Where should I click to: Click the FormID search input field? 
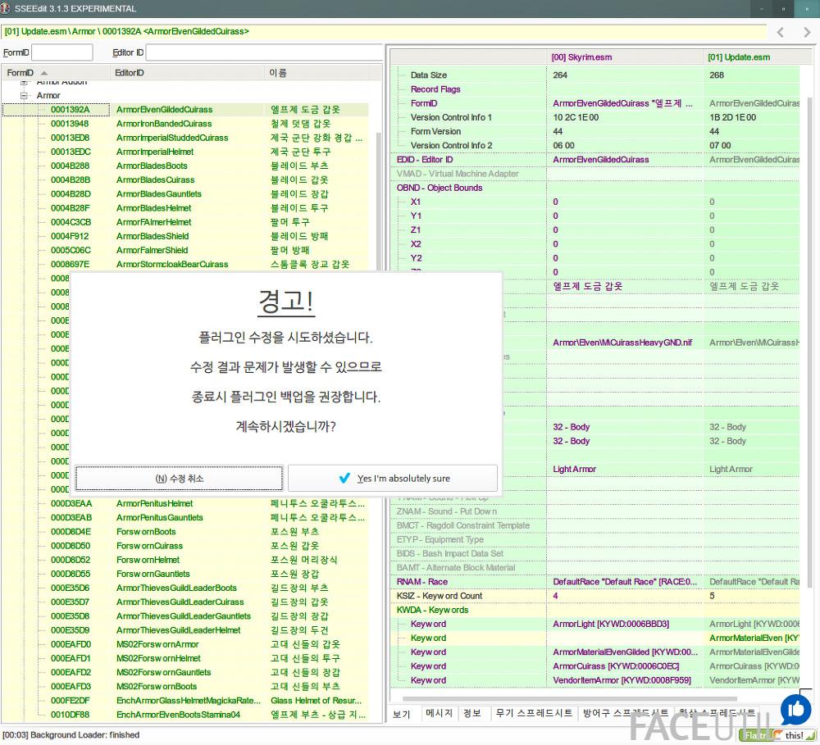[x=61, y=52]
